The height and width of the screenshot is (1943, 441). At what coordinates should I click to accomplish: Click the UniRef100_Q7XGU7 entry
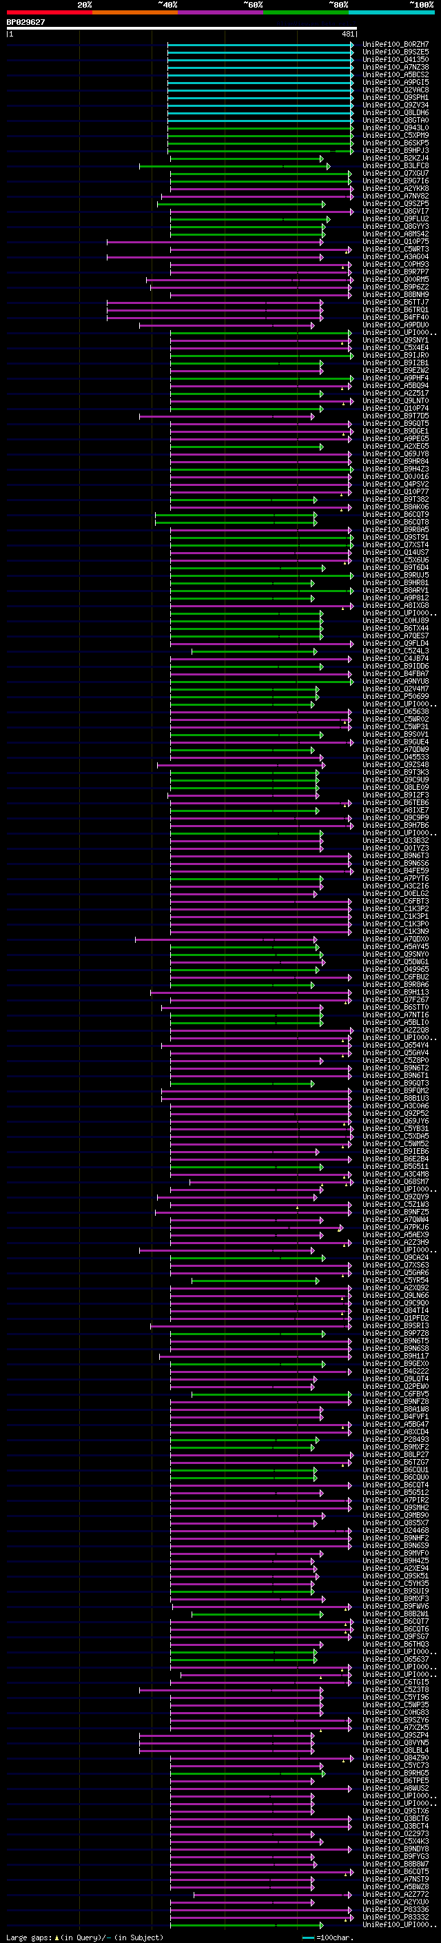[396, 174]
